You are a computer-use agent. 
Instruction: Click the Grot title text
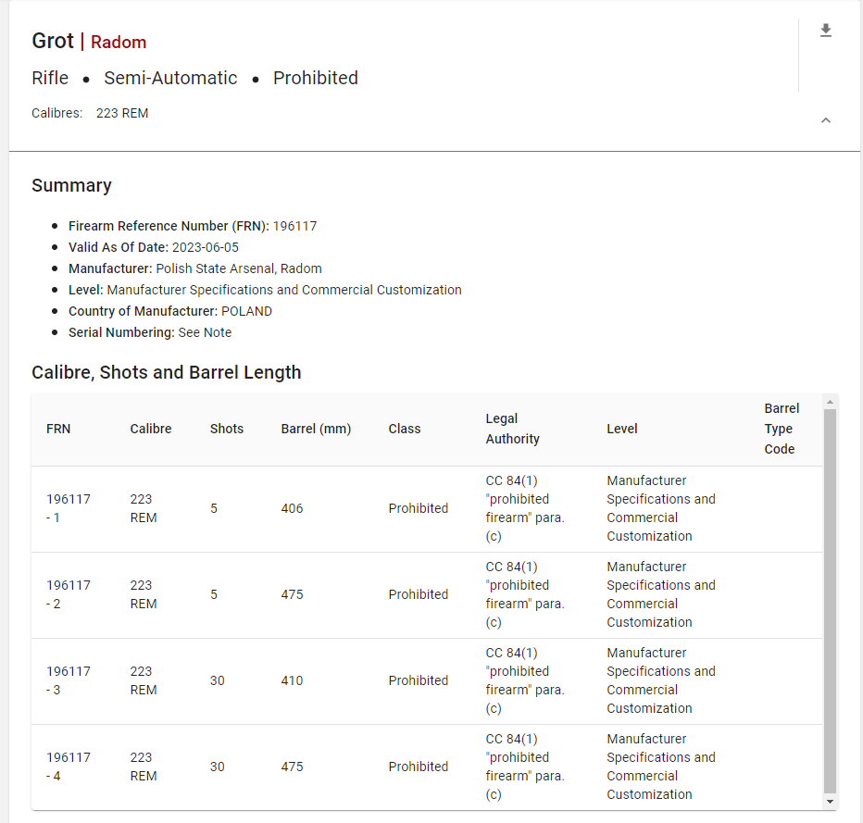[x=53, y=42]
